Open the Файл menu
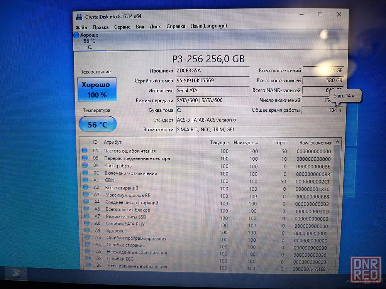Image resolution: width=386 pixels, height=289 pixels. coord(81,27)
